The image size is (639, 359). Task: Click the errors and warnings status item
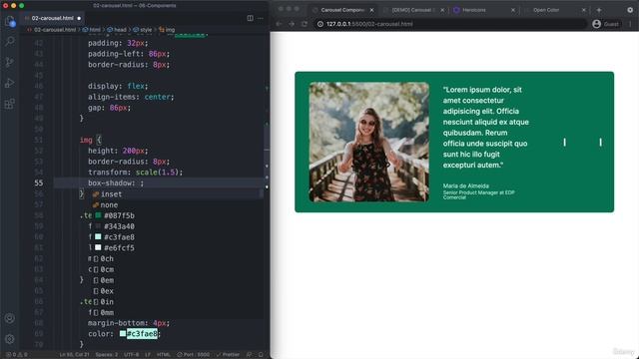[x=17, y=355]
